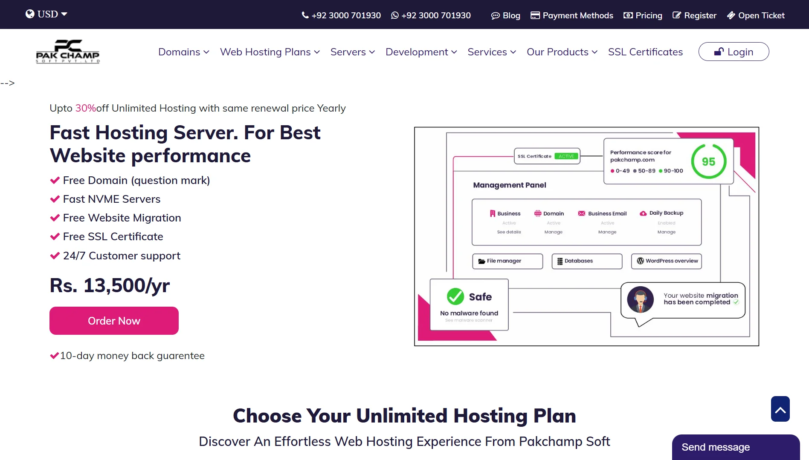Click the "Fast NVME Servers" text
Image resolution: width=809 pixels, height=460 pixels.
click(112, 199)
